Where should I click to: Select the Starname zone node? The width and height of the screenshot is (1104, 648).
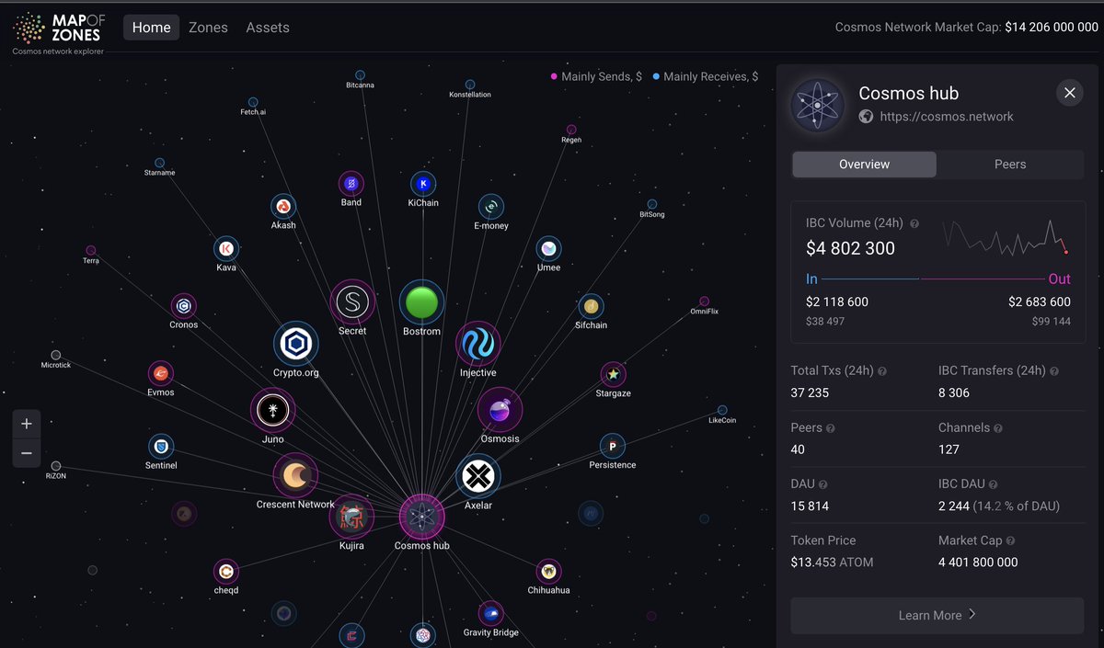(159, 163)
